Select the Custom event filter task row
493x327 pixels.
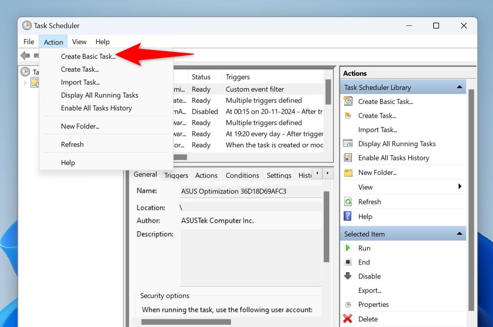click(249, 89)
